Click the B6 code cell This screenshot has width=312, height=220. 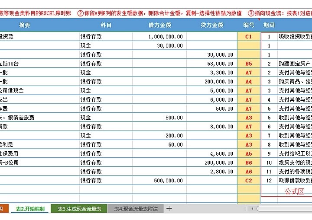click(x=249, y=163)
